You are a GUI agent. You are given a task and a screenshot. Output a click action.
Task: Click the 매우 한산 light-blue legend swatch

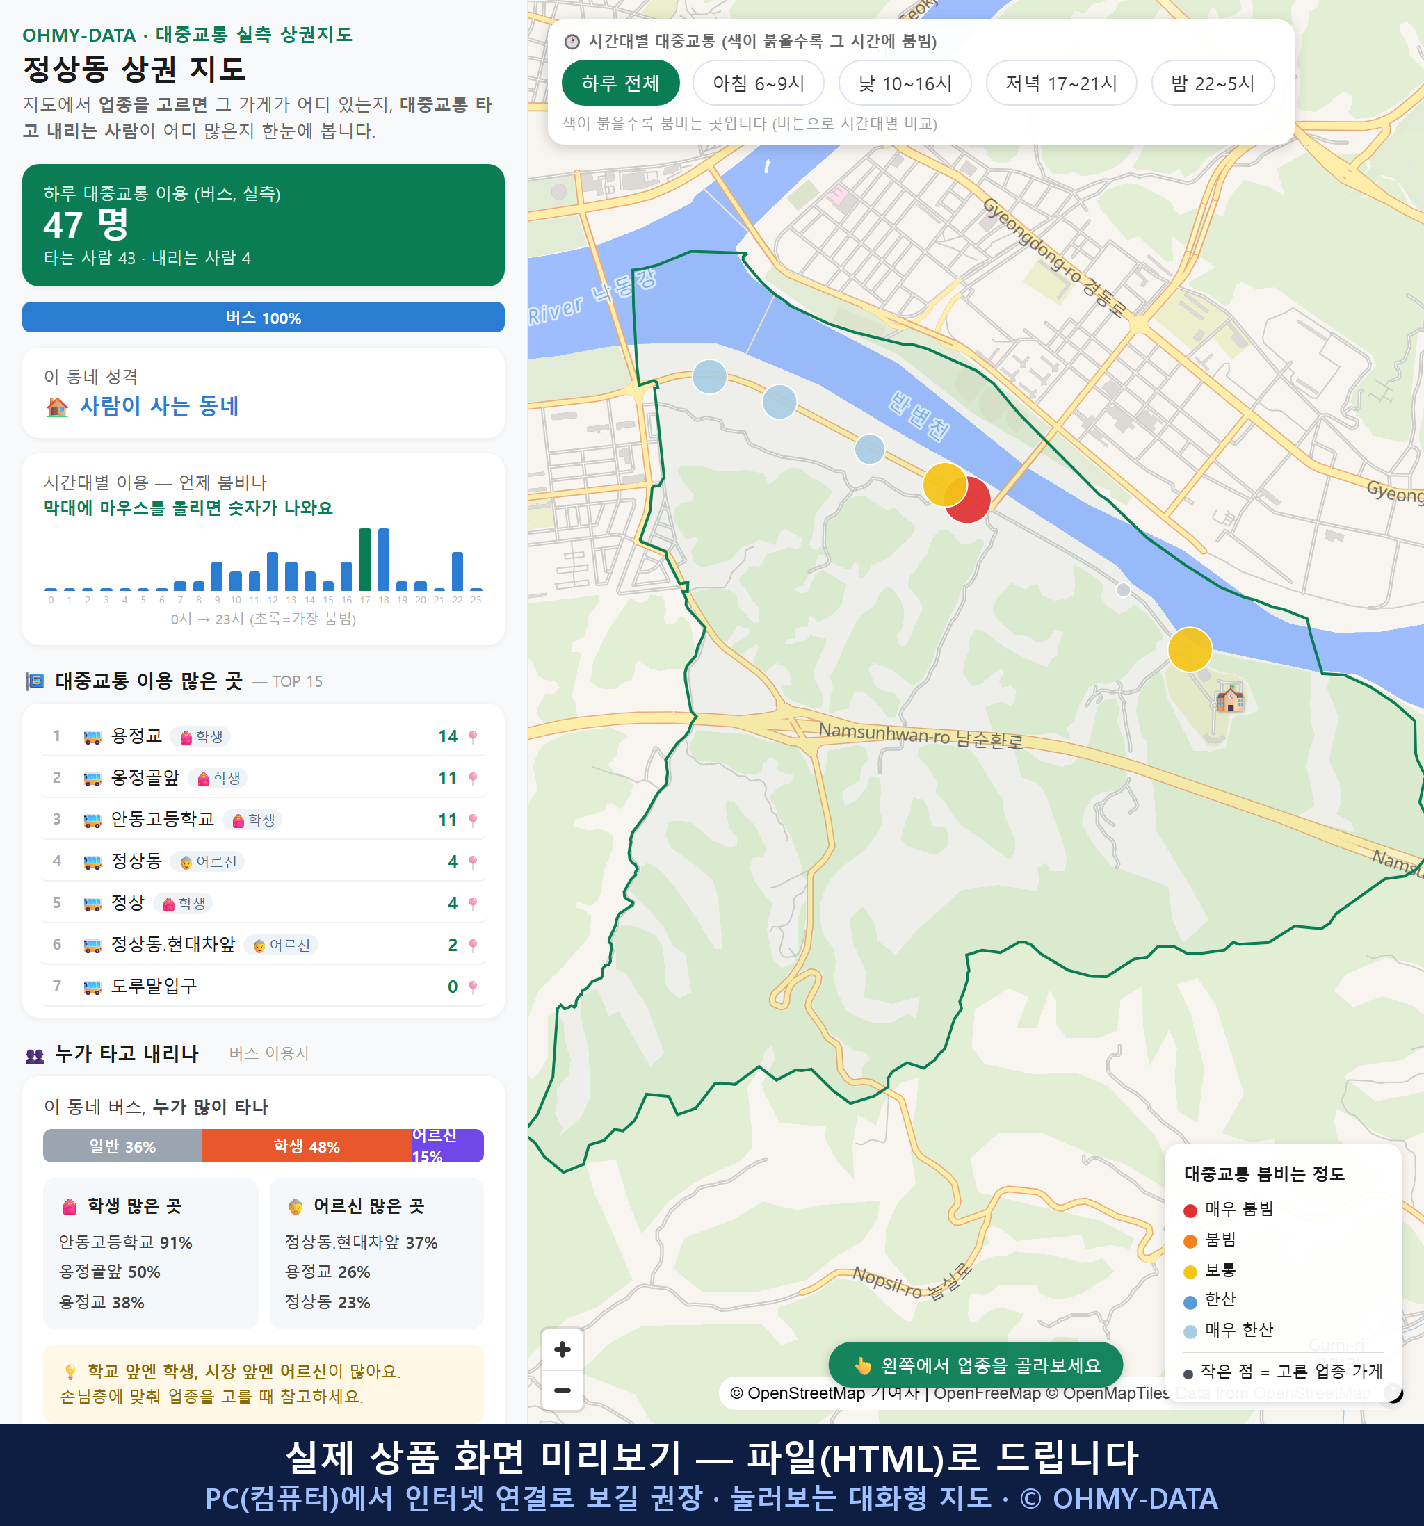point(1190,1332)
